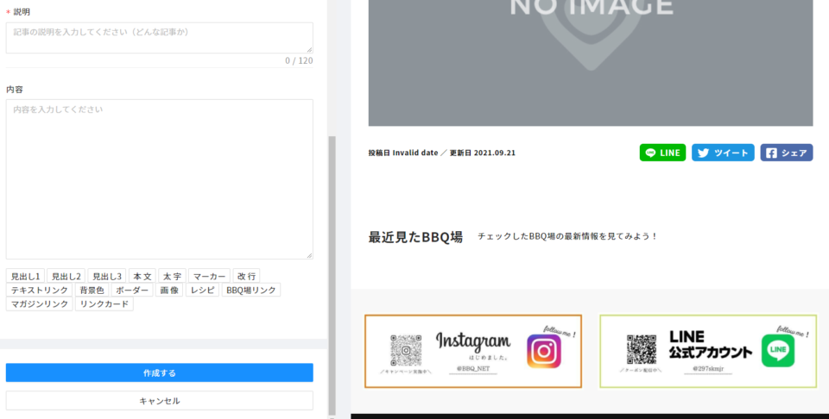Click the LINE share button

point(662,153)
